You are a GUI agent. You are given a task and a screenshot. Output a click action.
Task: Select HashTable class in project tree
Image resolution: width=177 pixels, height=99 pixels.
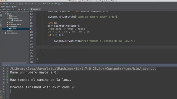pyautogui.click(x=17, y=20)
